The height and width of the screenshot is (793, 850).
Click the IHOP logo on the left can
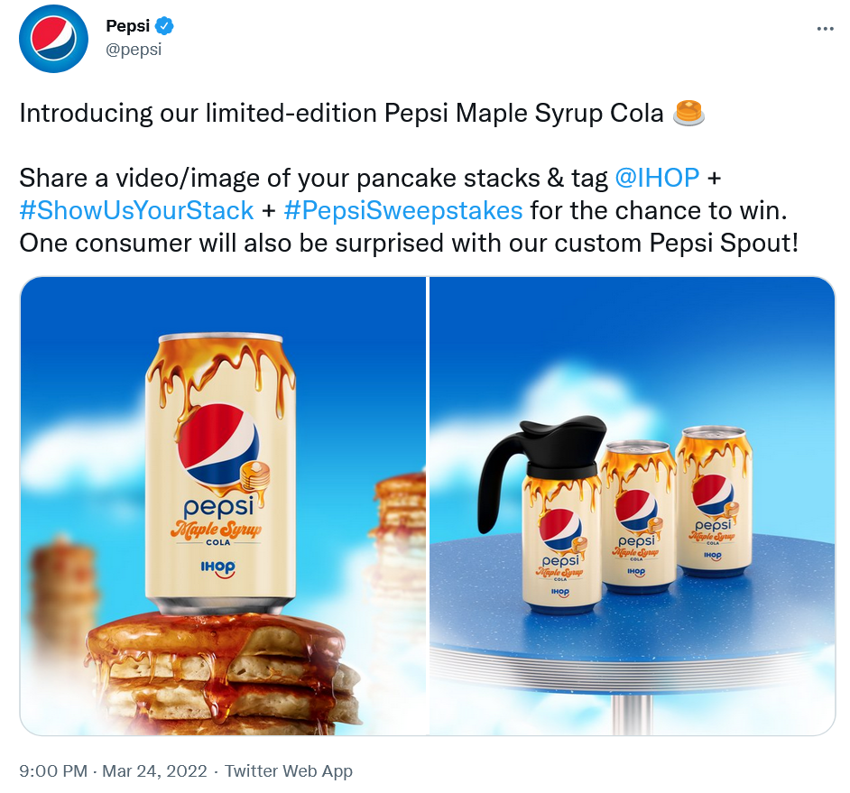coord(218,568)
